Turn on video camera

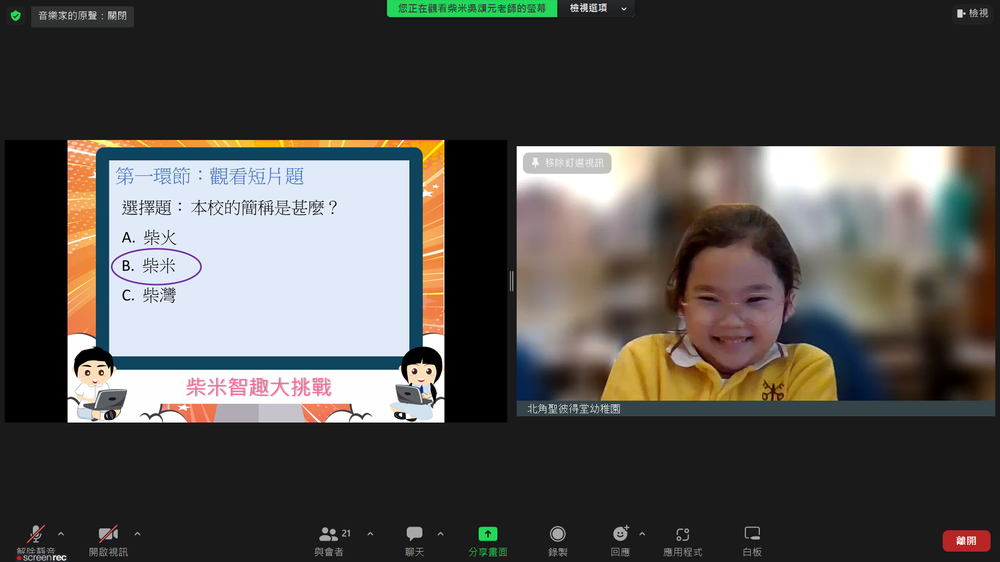[108, 534]
